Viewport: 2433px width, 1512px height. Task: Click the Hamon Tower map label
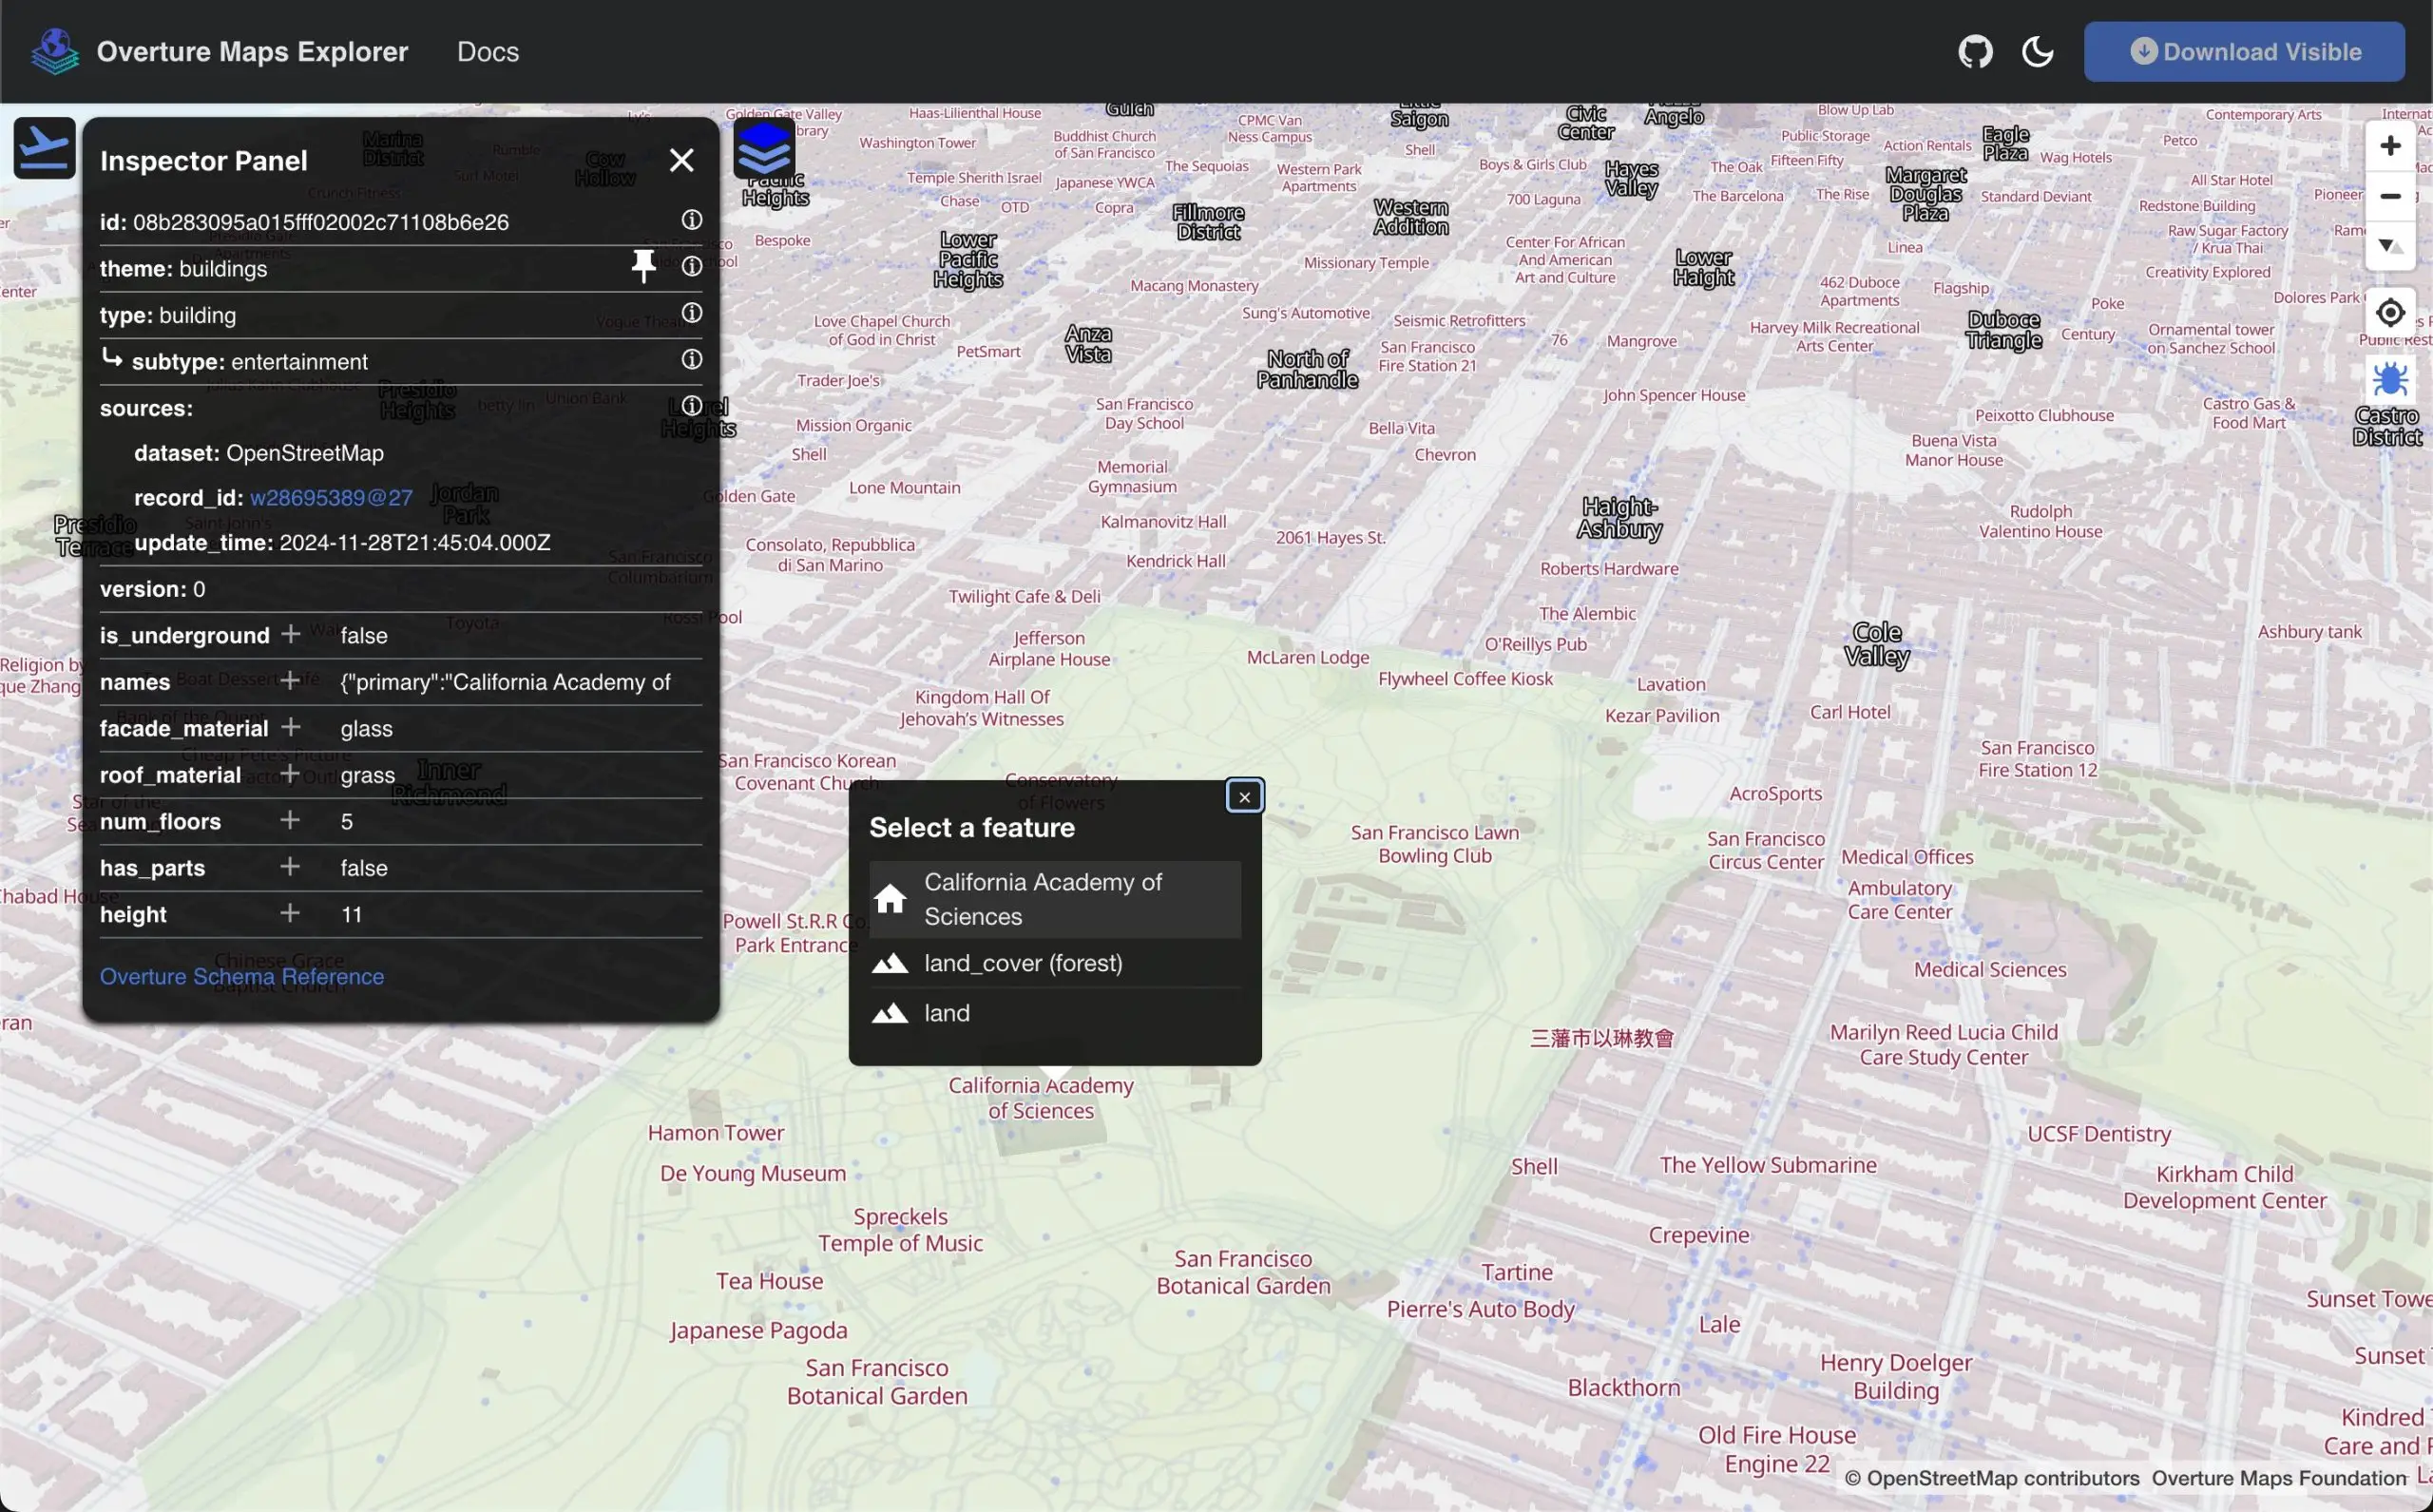click(x=716, y=1133)
